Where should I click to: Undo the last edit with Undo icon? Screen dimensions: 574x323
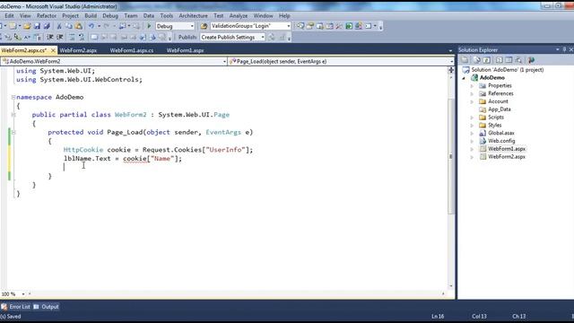(x=91, y=26)
